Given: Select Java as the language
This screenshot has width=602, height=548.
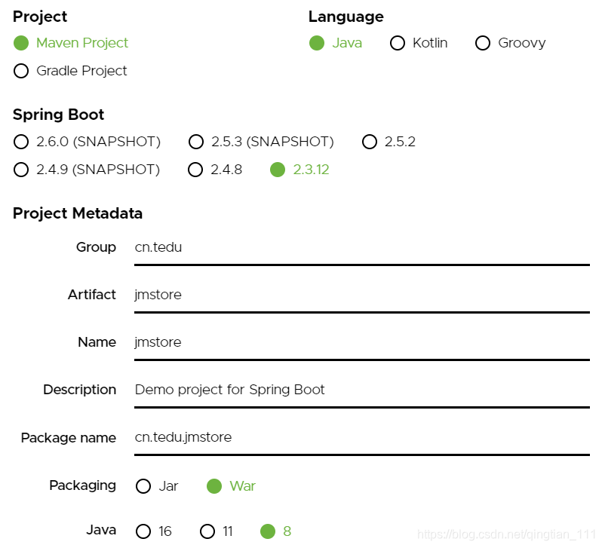Looking at the screenshot, I should tap(317, 43).
